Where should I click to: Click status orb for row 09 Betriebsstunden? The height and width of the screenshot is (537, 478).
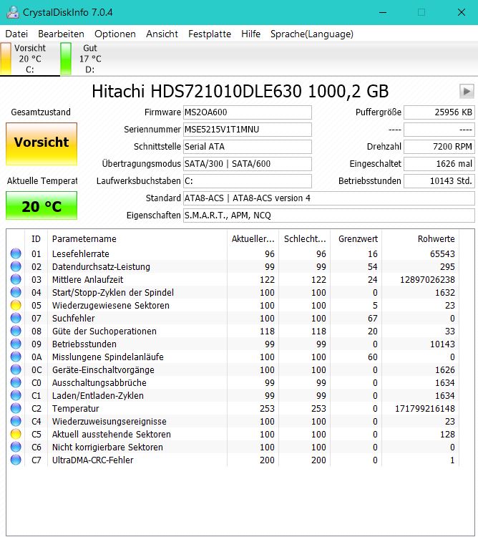point(16,344)
